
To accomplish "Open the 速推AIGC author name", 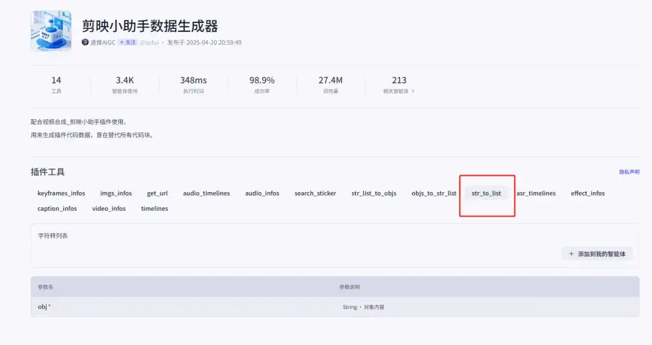I will tap(103, 42).
